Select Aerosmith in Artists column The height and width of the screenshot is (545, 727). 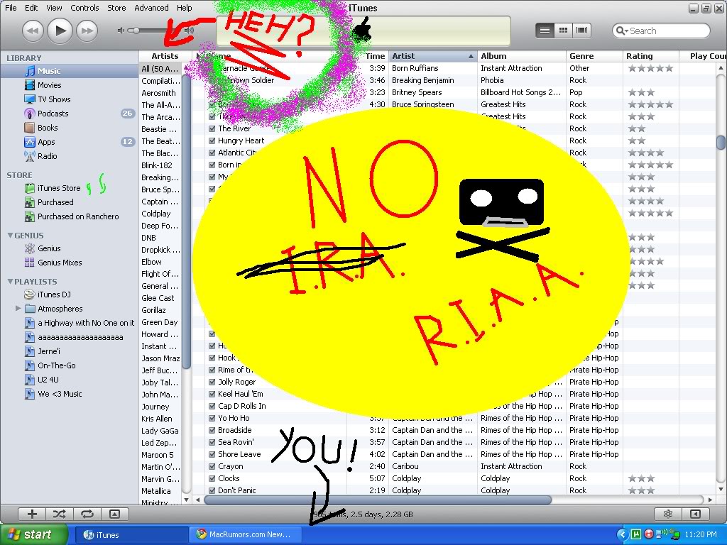[x=160, y=93]
